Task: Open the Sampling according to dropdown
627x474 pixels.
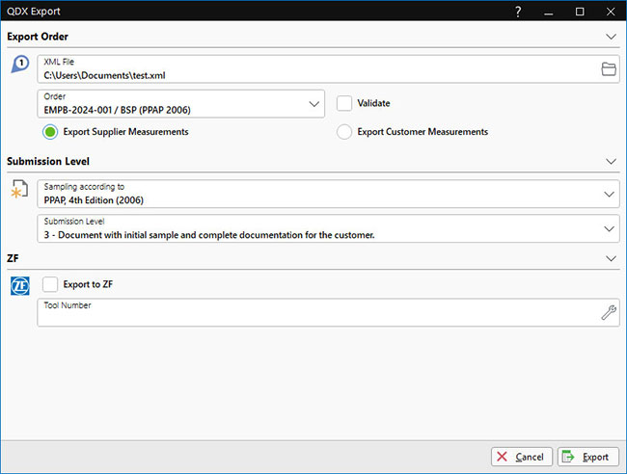Action: click(608, 194)
